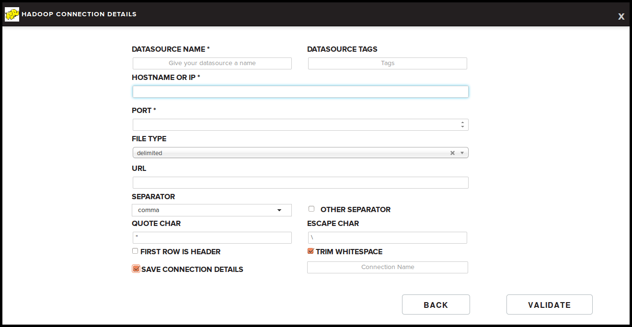
Task: Click the "File Type" label
Action: 149,139
